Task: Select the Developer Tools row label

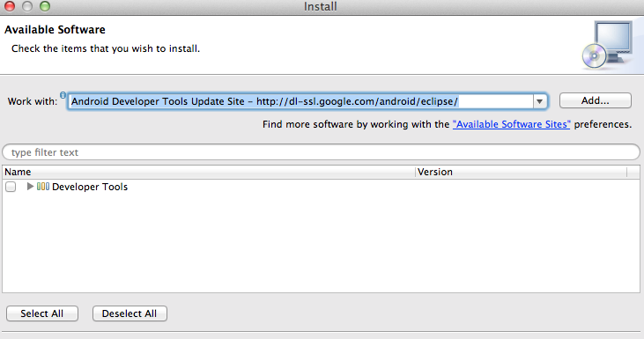Action: coord(90,187)
